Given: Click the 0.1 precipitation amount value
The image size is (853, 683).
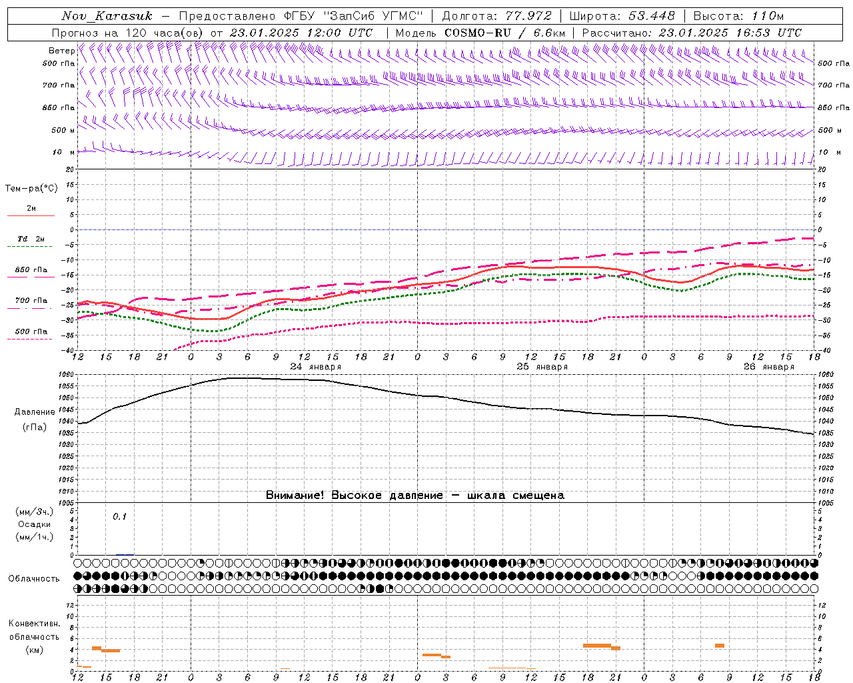Looking at the screenshot, I should click(x=119, y=517).
